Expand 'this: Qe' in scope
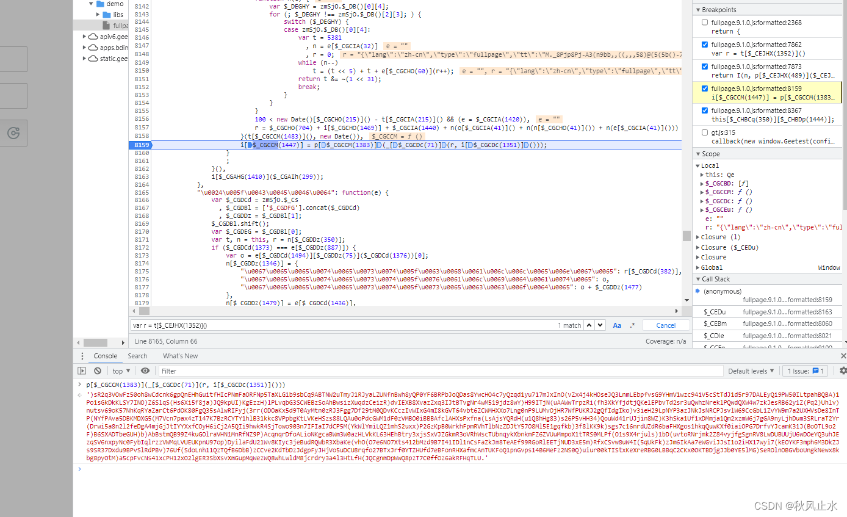Screen dimensions: 847x517 pyautogui.click(x=702, y=175)
